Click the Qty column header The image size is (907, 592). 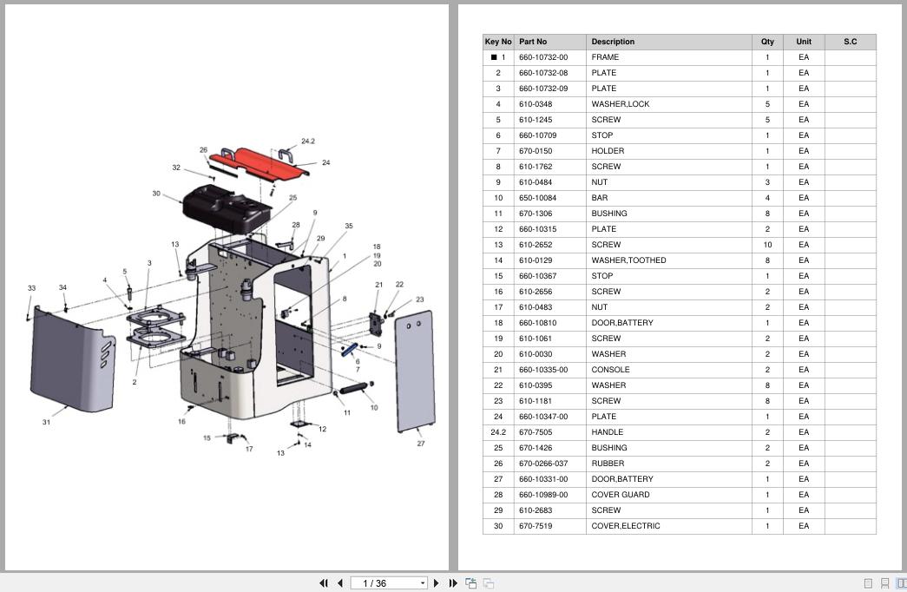click(x=767, y=42)
